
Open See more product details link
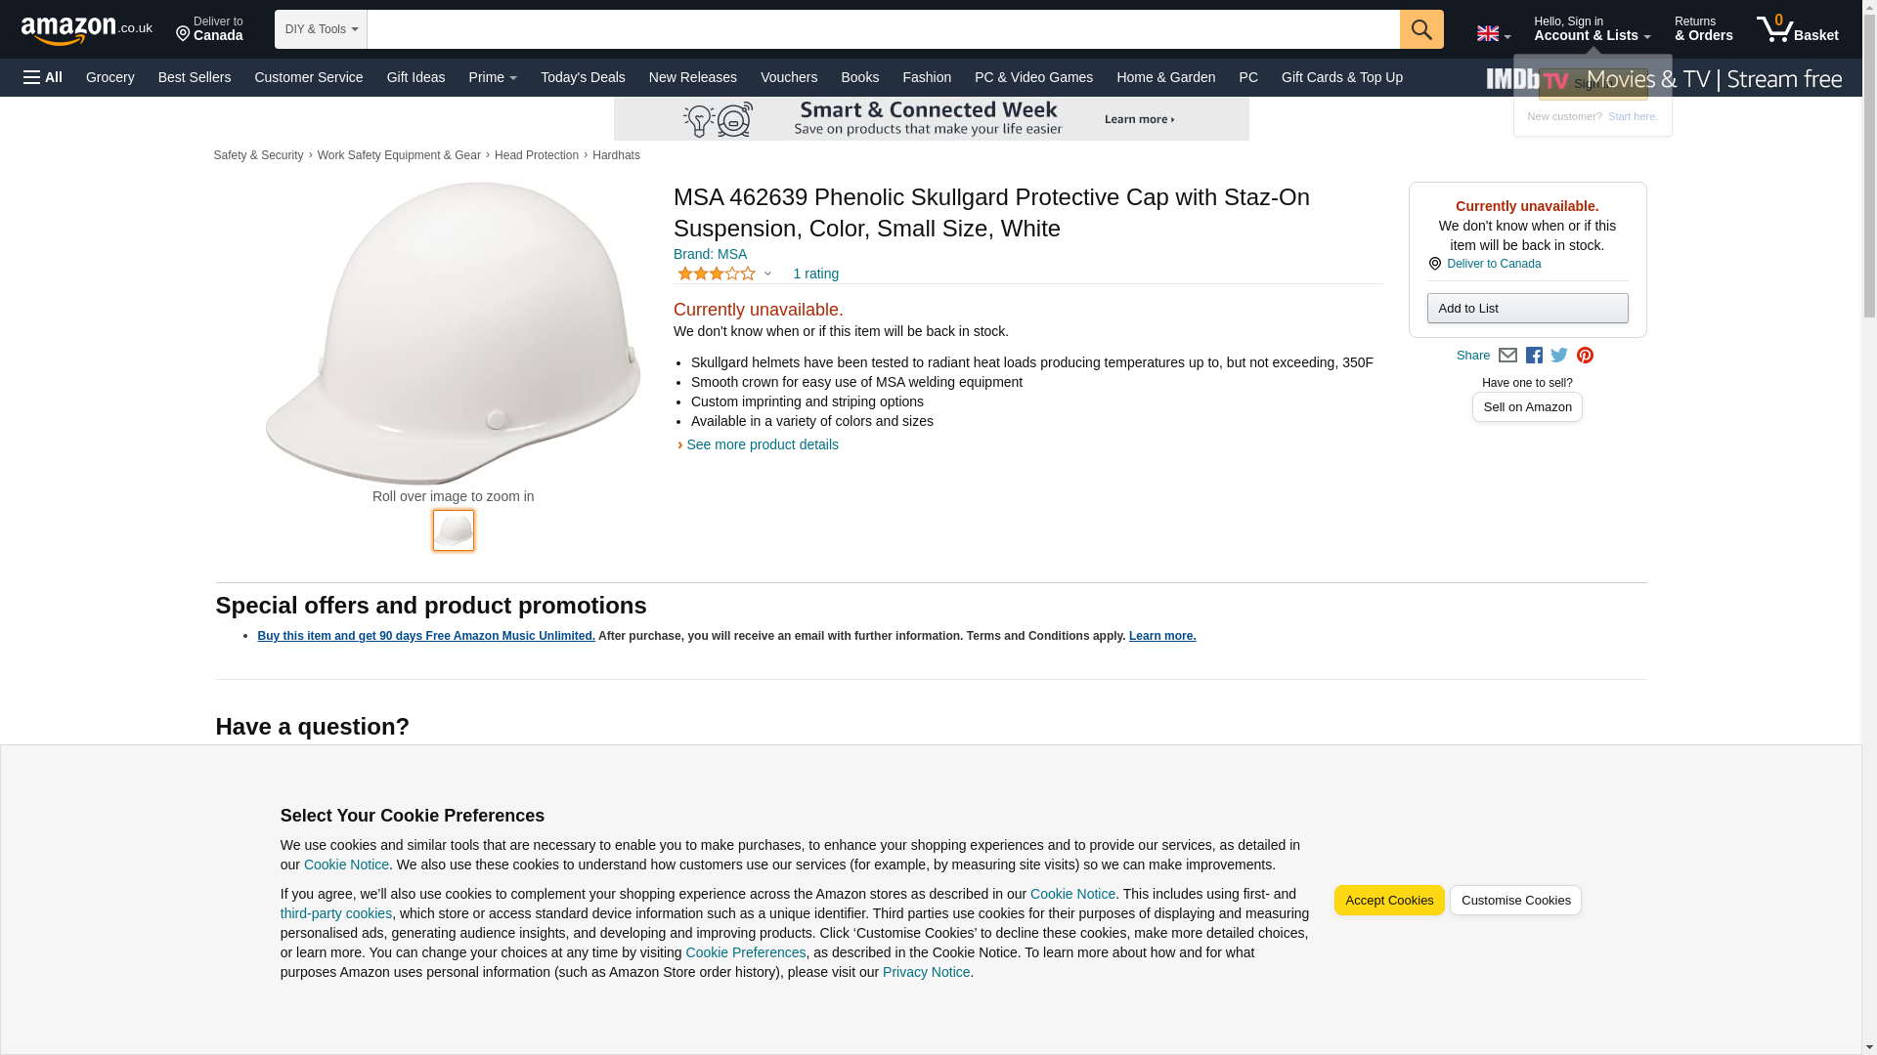[x=762, y=444]
